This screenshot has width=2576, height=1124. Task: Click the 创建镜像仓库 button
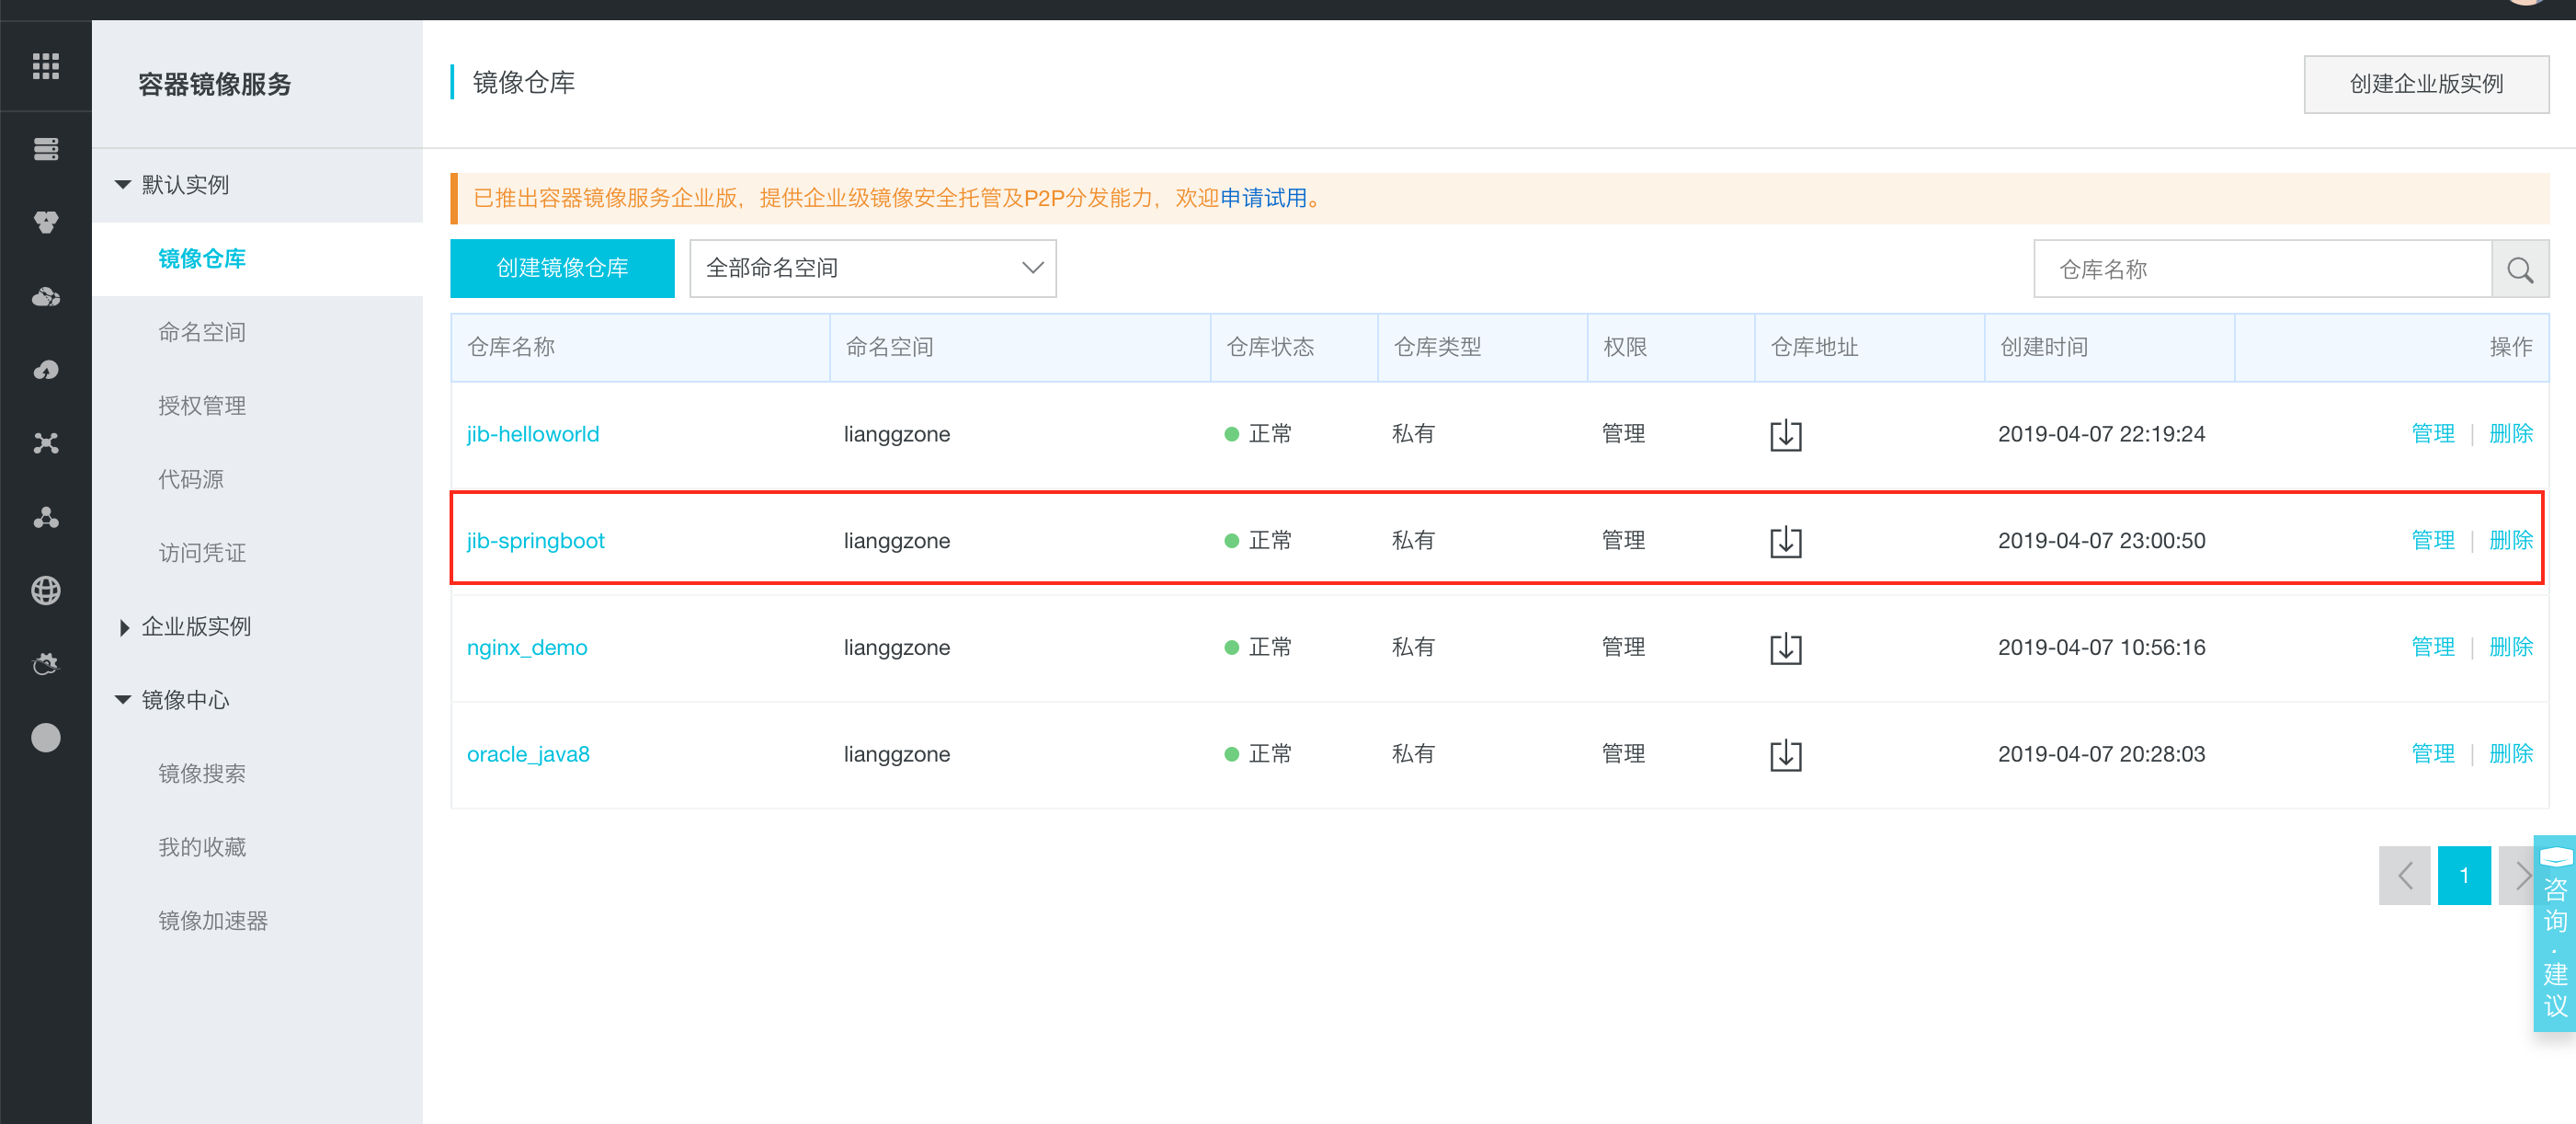coord(562,269)
